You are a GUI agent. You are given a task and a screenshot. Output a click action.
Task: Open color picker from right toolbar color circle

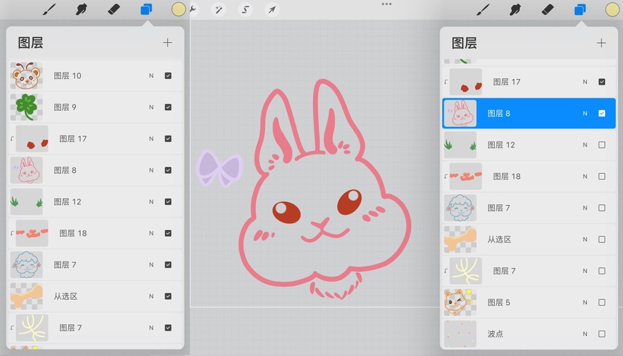[x=613, y=9]
